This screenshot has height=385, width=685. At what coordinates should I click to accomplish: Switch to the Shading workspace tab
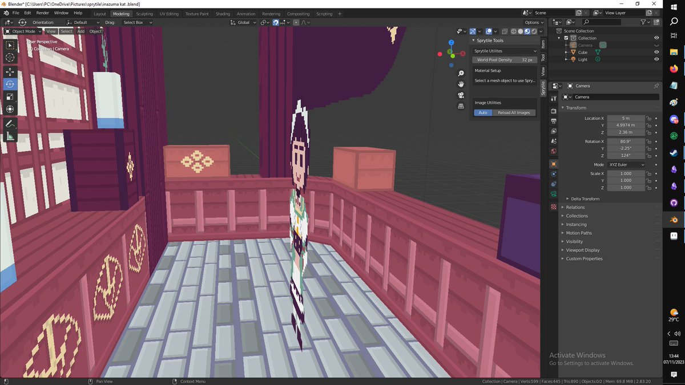tap(223, 14)
